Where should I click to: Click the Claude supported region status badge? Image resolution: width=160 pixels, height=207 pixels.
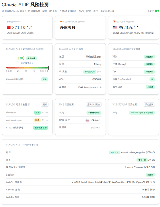[x=45, y=79]
